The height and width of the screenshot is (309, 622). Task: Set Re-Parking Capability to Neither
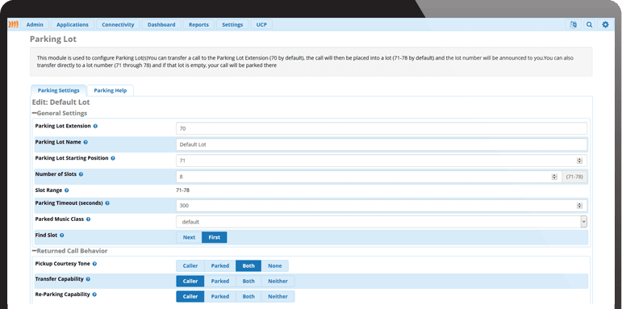click(x=278, y=296)
